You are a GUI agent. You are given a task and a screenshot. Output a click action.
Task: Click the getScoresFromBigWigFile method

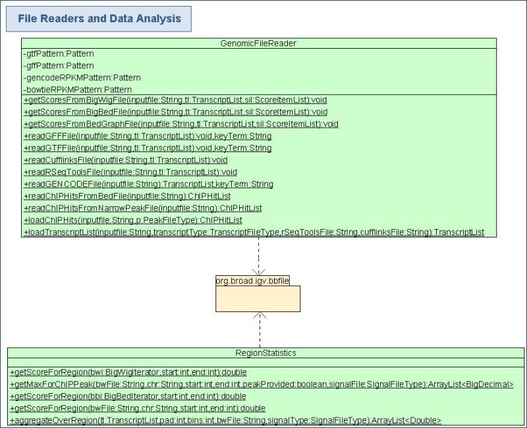point(175,100)
